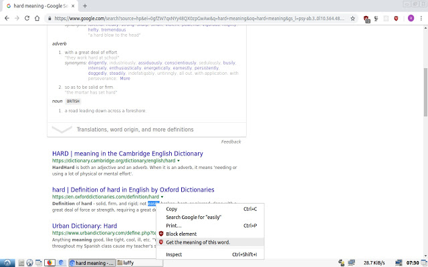This screenshot has height=267, width=428.
Task: Choose Copy from the context menu
Action: [x=210, y=209]
